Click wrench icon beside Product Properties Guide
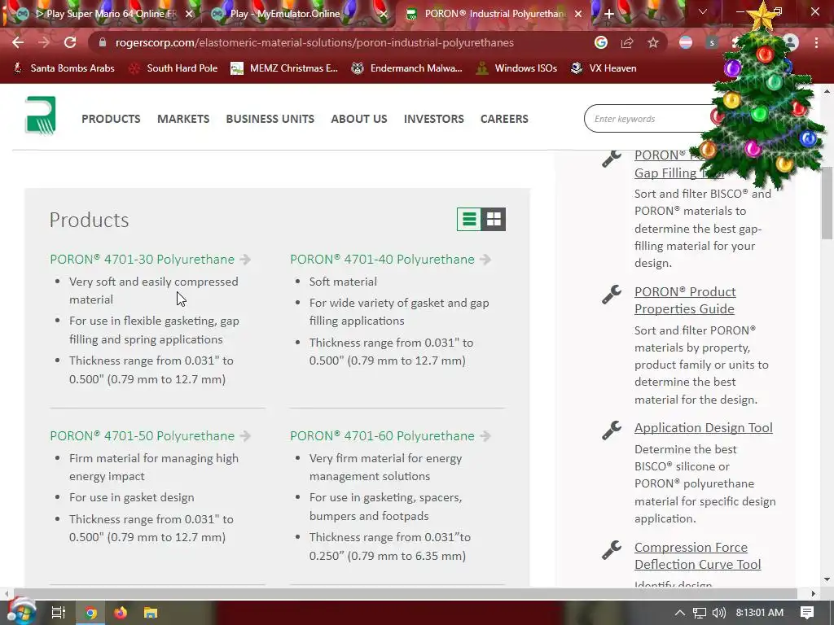 tap(611, 295)
